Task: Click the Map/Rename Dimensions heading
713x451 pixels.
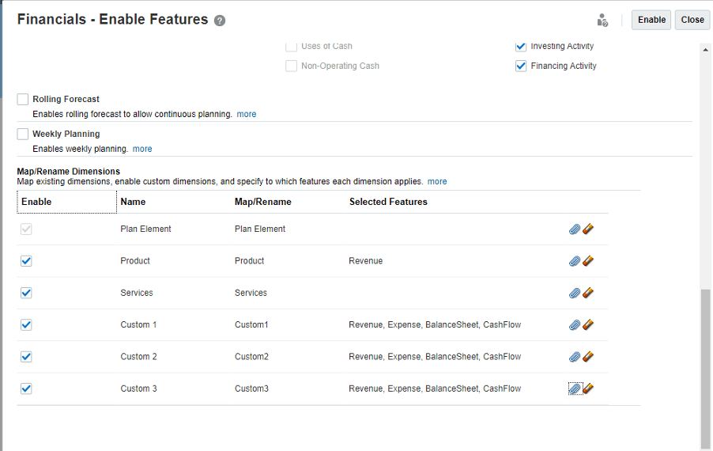Action: pyautogui.click(x=68, y=171)
